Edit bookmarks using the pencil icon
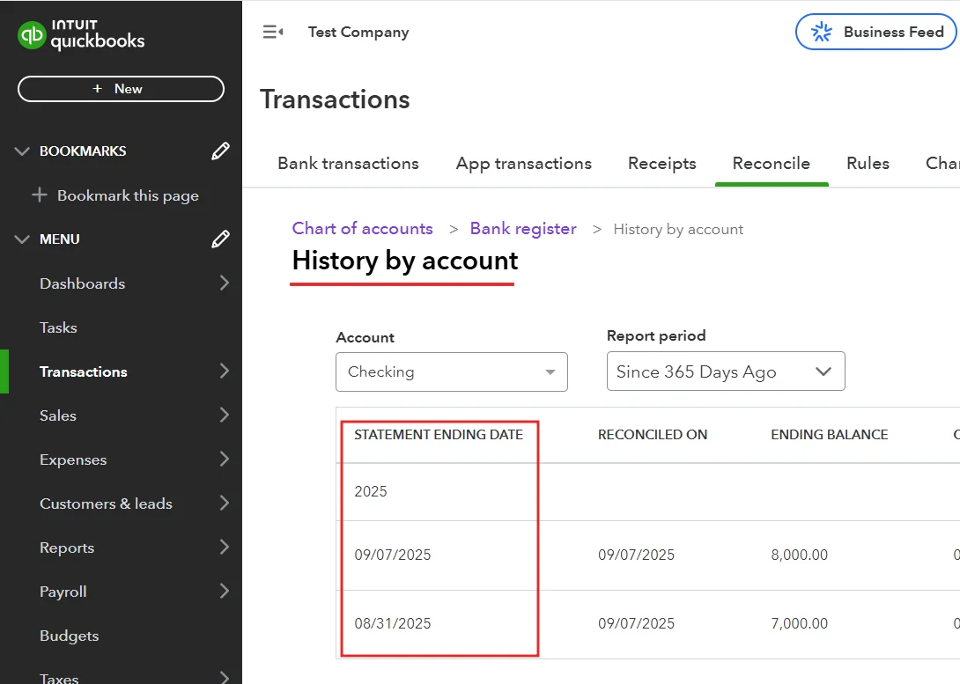960x684 pixels. [220, 151]
